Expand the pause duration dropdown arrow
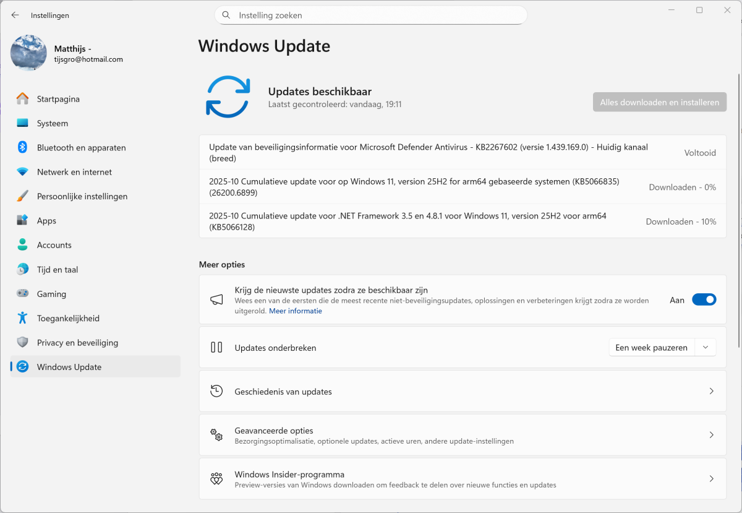The image size is (742, 513). click(706, 348)
